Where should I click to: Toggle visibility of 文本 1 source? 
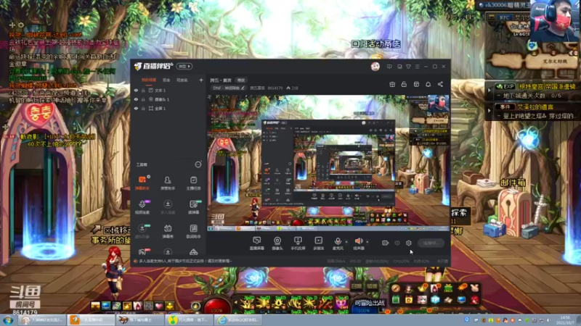(x=136, y=90)
